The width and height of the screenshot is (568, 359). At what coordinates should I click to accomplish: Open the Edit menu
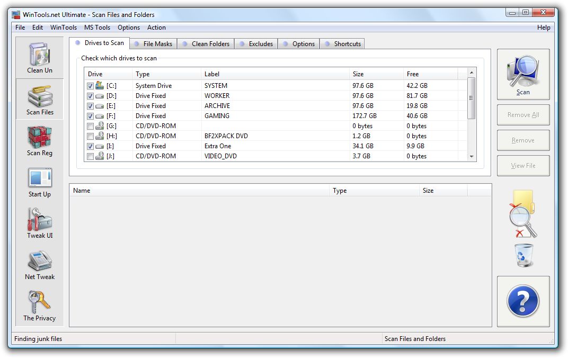point(37,28)
